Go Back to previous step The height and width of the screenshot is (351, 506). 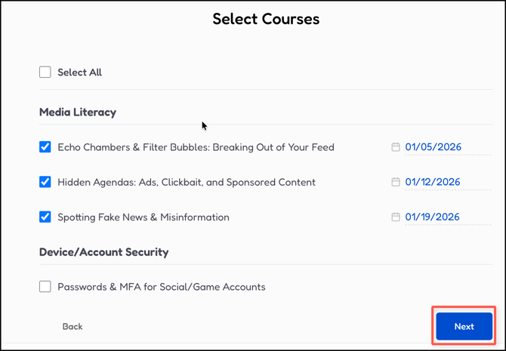click(73, 327)
